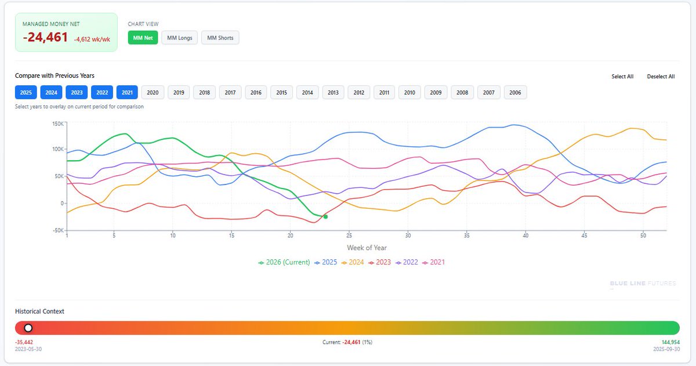Deselect the 2025 year toggle
Viewport: 696px width, 366px height.
(x=26, y=92)
